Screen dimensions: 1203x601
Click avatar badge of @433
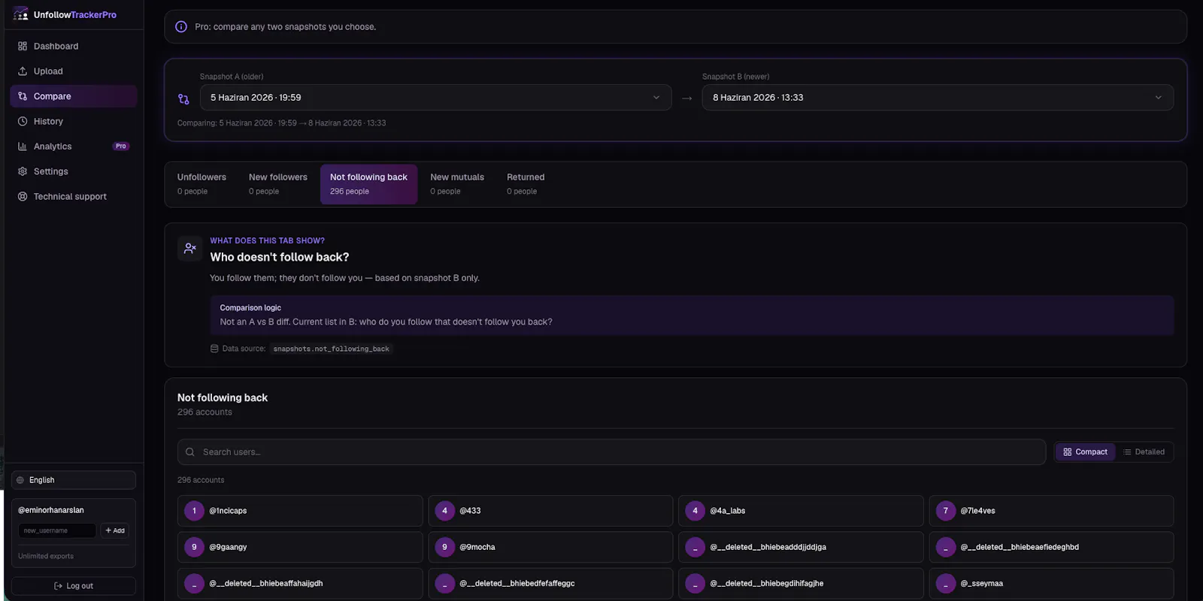click(x=444, y=511)
